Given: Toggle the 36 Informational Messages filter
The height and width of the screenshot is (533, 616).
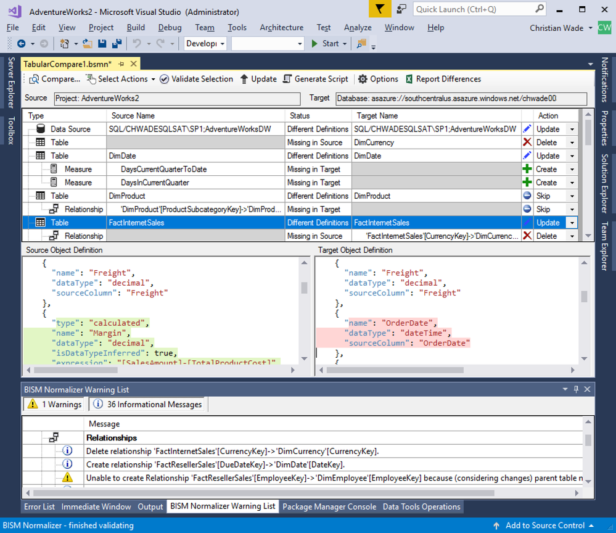Looking at the screenshot, I should [x=147, y=405].
